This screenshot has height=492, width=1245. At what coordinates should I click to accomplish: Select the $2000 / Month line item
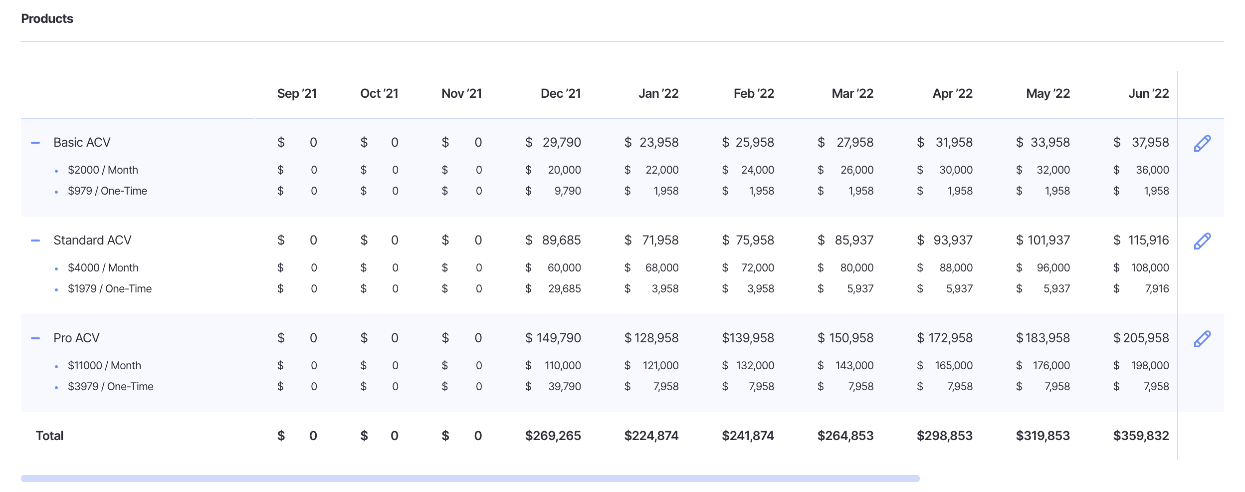103,170
